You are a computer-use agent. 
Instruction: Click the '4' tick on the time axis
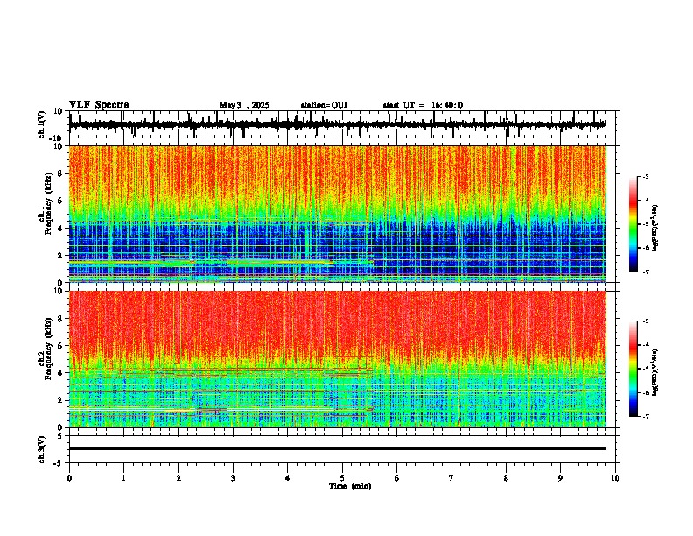point(288,478)
